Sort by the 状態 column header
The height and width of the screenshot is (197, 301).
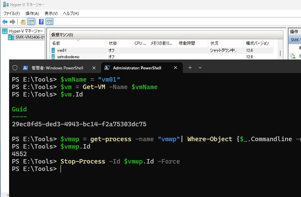[119, 43]
